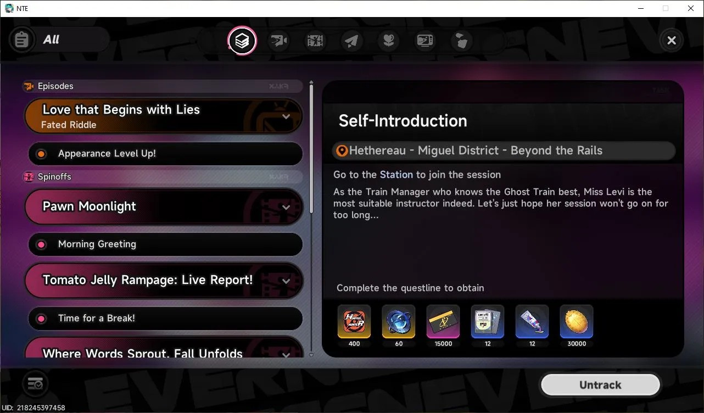Image resolution: width=704 pixels, height=413 pixels.
Task: Collapse Where Words Sprout, Fall Unfolds chevron
Action: [286, 355]
